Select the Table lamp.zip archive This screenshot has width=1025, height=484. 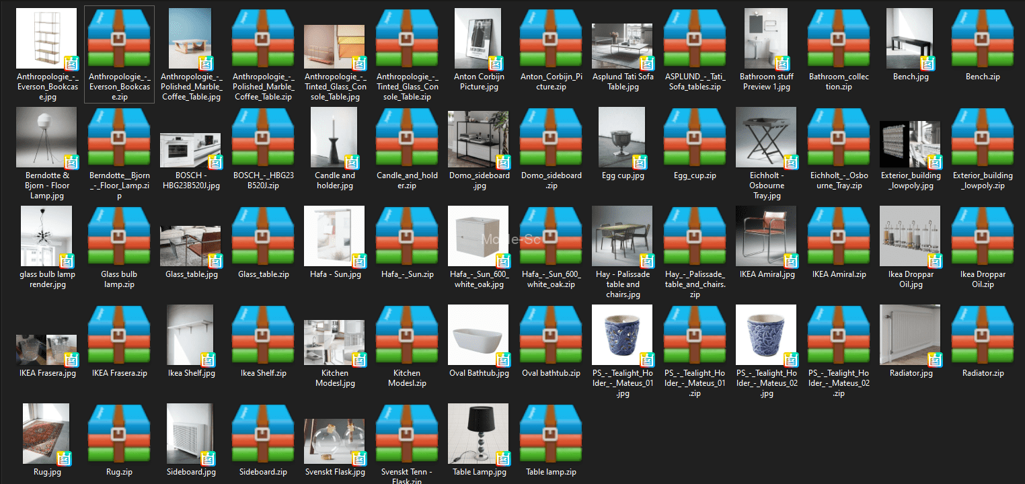[550, 434]
